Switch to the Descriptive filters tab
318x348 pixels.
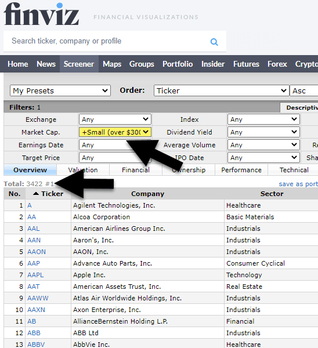pyautogui.click(x=299, y=108)
